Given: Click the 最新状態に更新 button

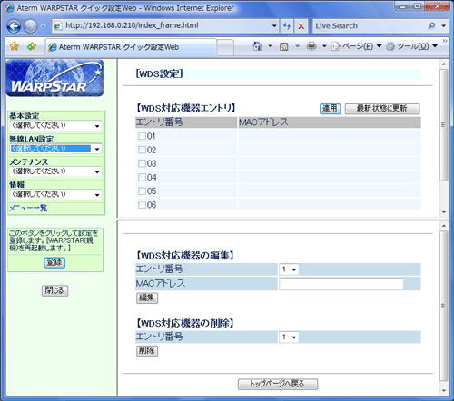Looking at the screenshot, I should click(x=382, y=109).
